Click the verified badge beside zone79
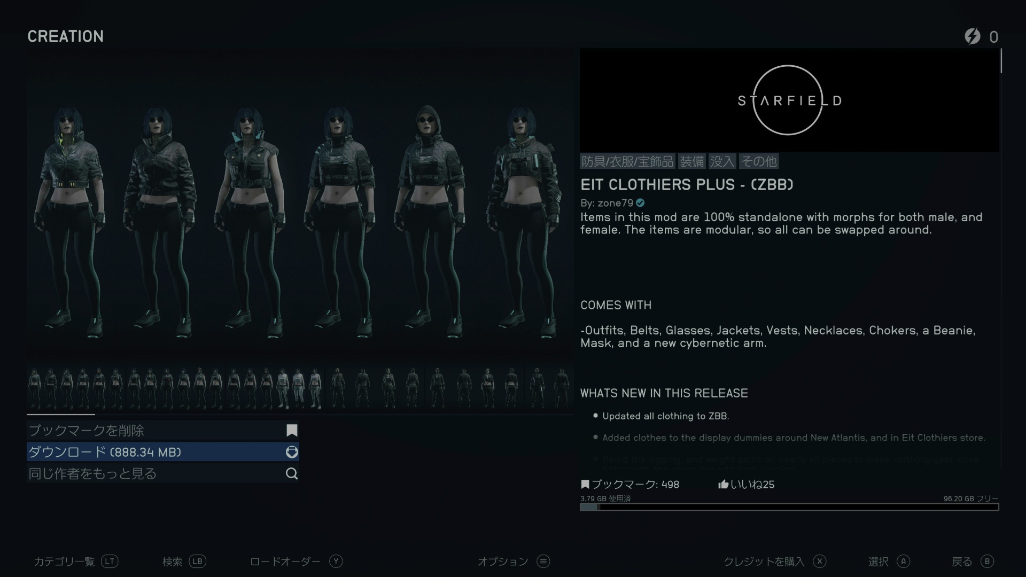 640,203
